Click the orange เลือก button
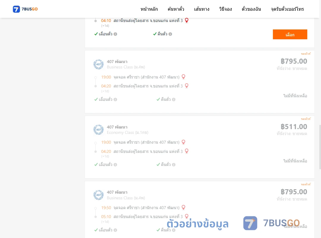 point(290,35)
